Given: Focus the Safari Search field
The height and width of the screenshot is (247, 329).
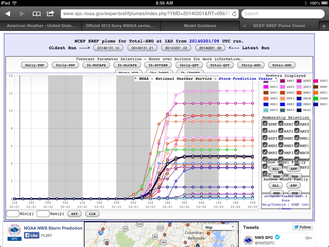Looking at the screenshot, I should [x=283, y=14].
